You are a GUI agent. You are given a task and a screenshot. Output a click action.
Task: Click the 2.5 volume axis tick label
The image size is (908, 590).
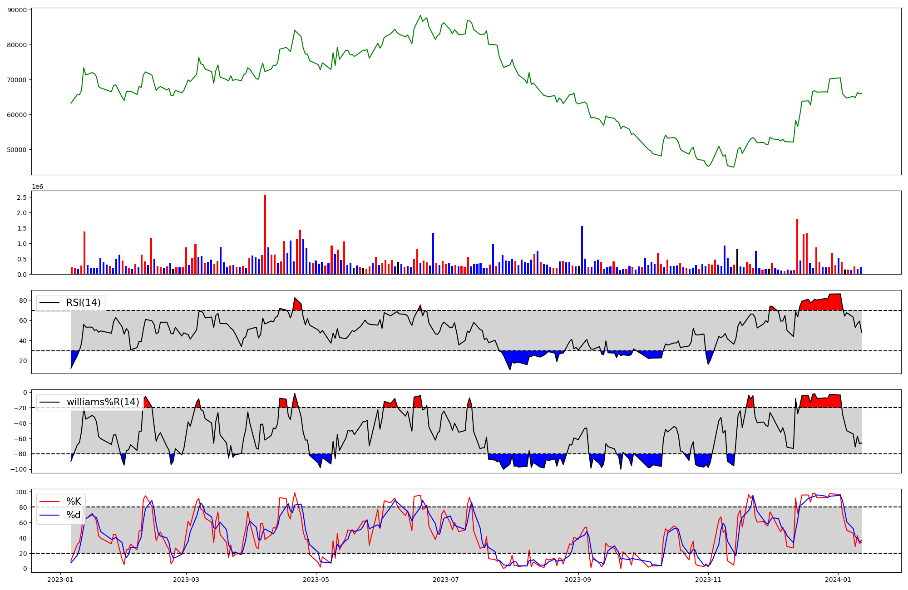pyautogui.click(x=21, y=197)
